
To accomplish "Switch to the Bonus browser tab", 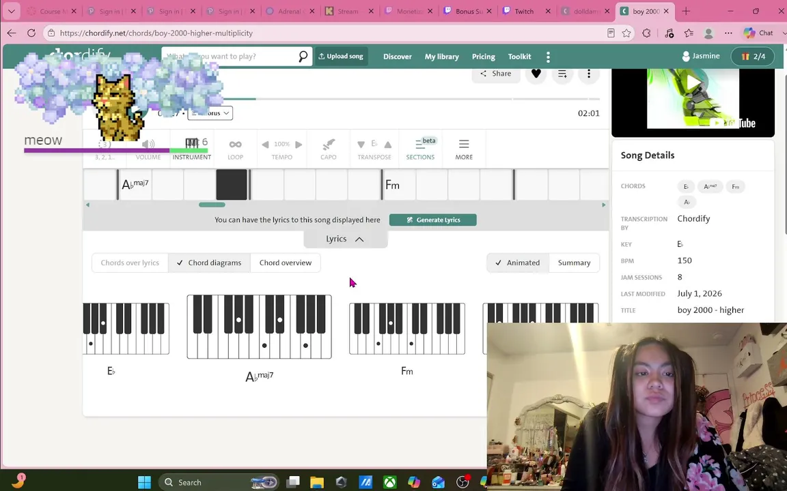I will click(467, 11).
